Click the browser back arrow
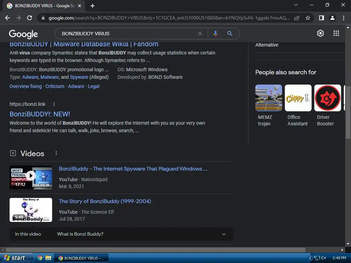The width and height of the screenshot is (351, 263). 8,18
